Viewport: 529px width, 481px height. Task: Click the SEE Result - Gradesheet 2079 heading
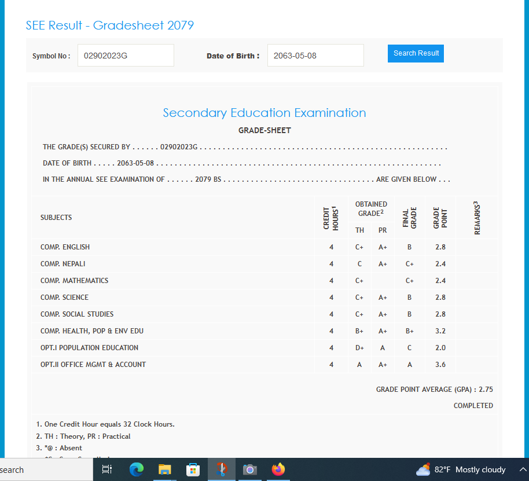[109, 25]
